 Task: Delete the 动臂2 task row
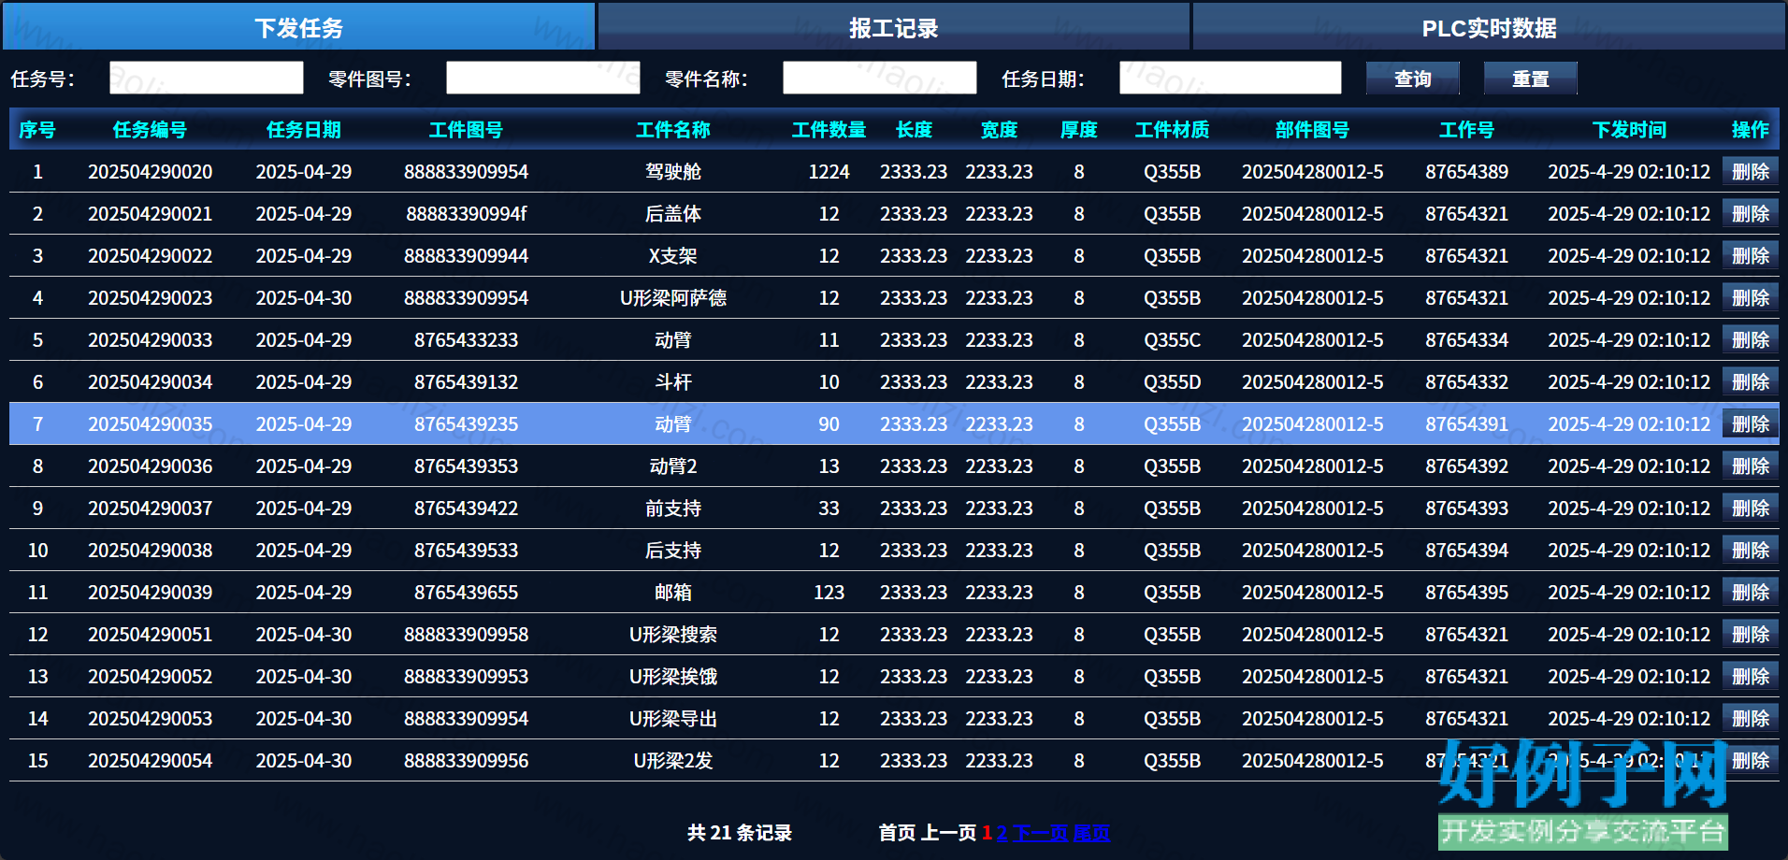tap(1751, 466)
